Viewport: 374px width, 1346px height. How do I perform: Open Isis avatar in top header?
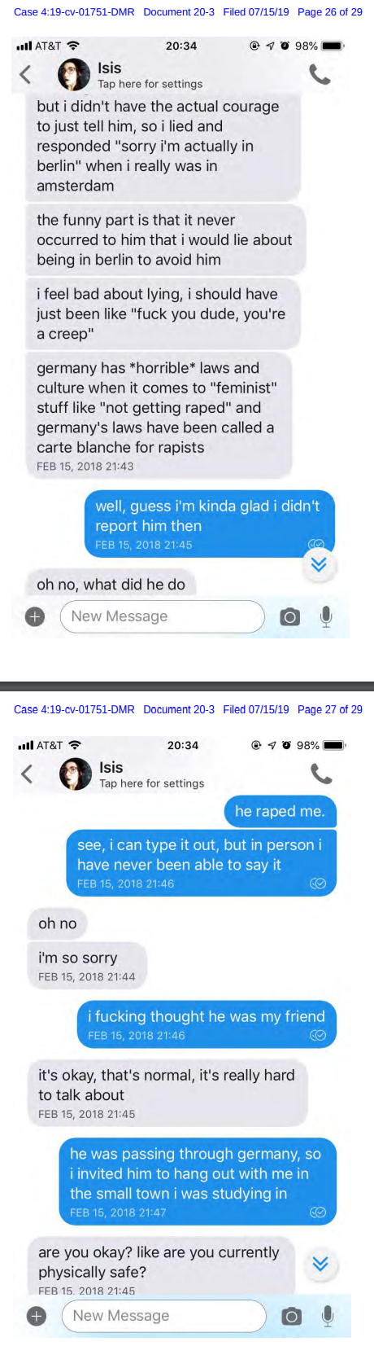74,75
